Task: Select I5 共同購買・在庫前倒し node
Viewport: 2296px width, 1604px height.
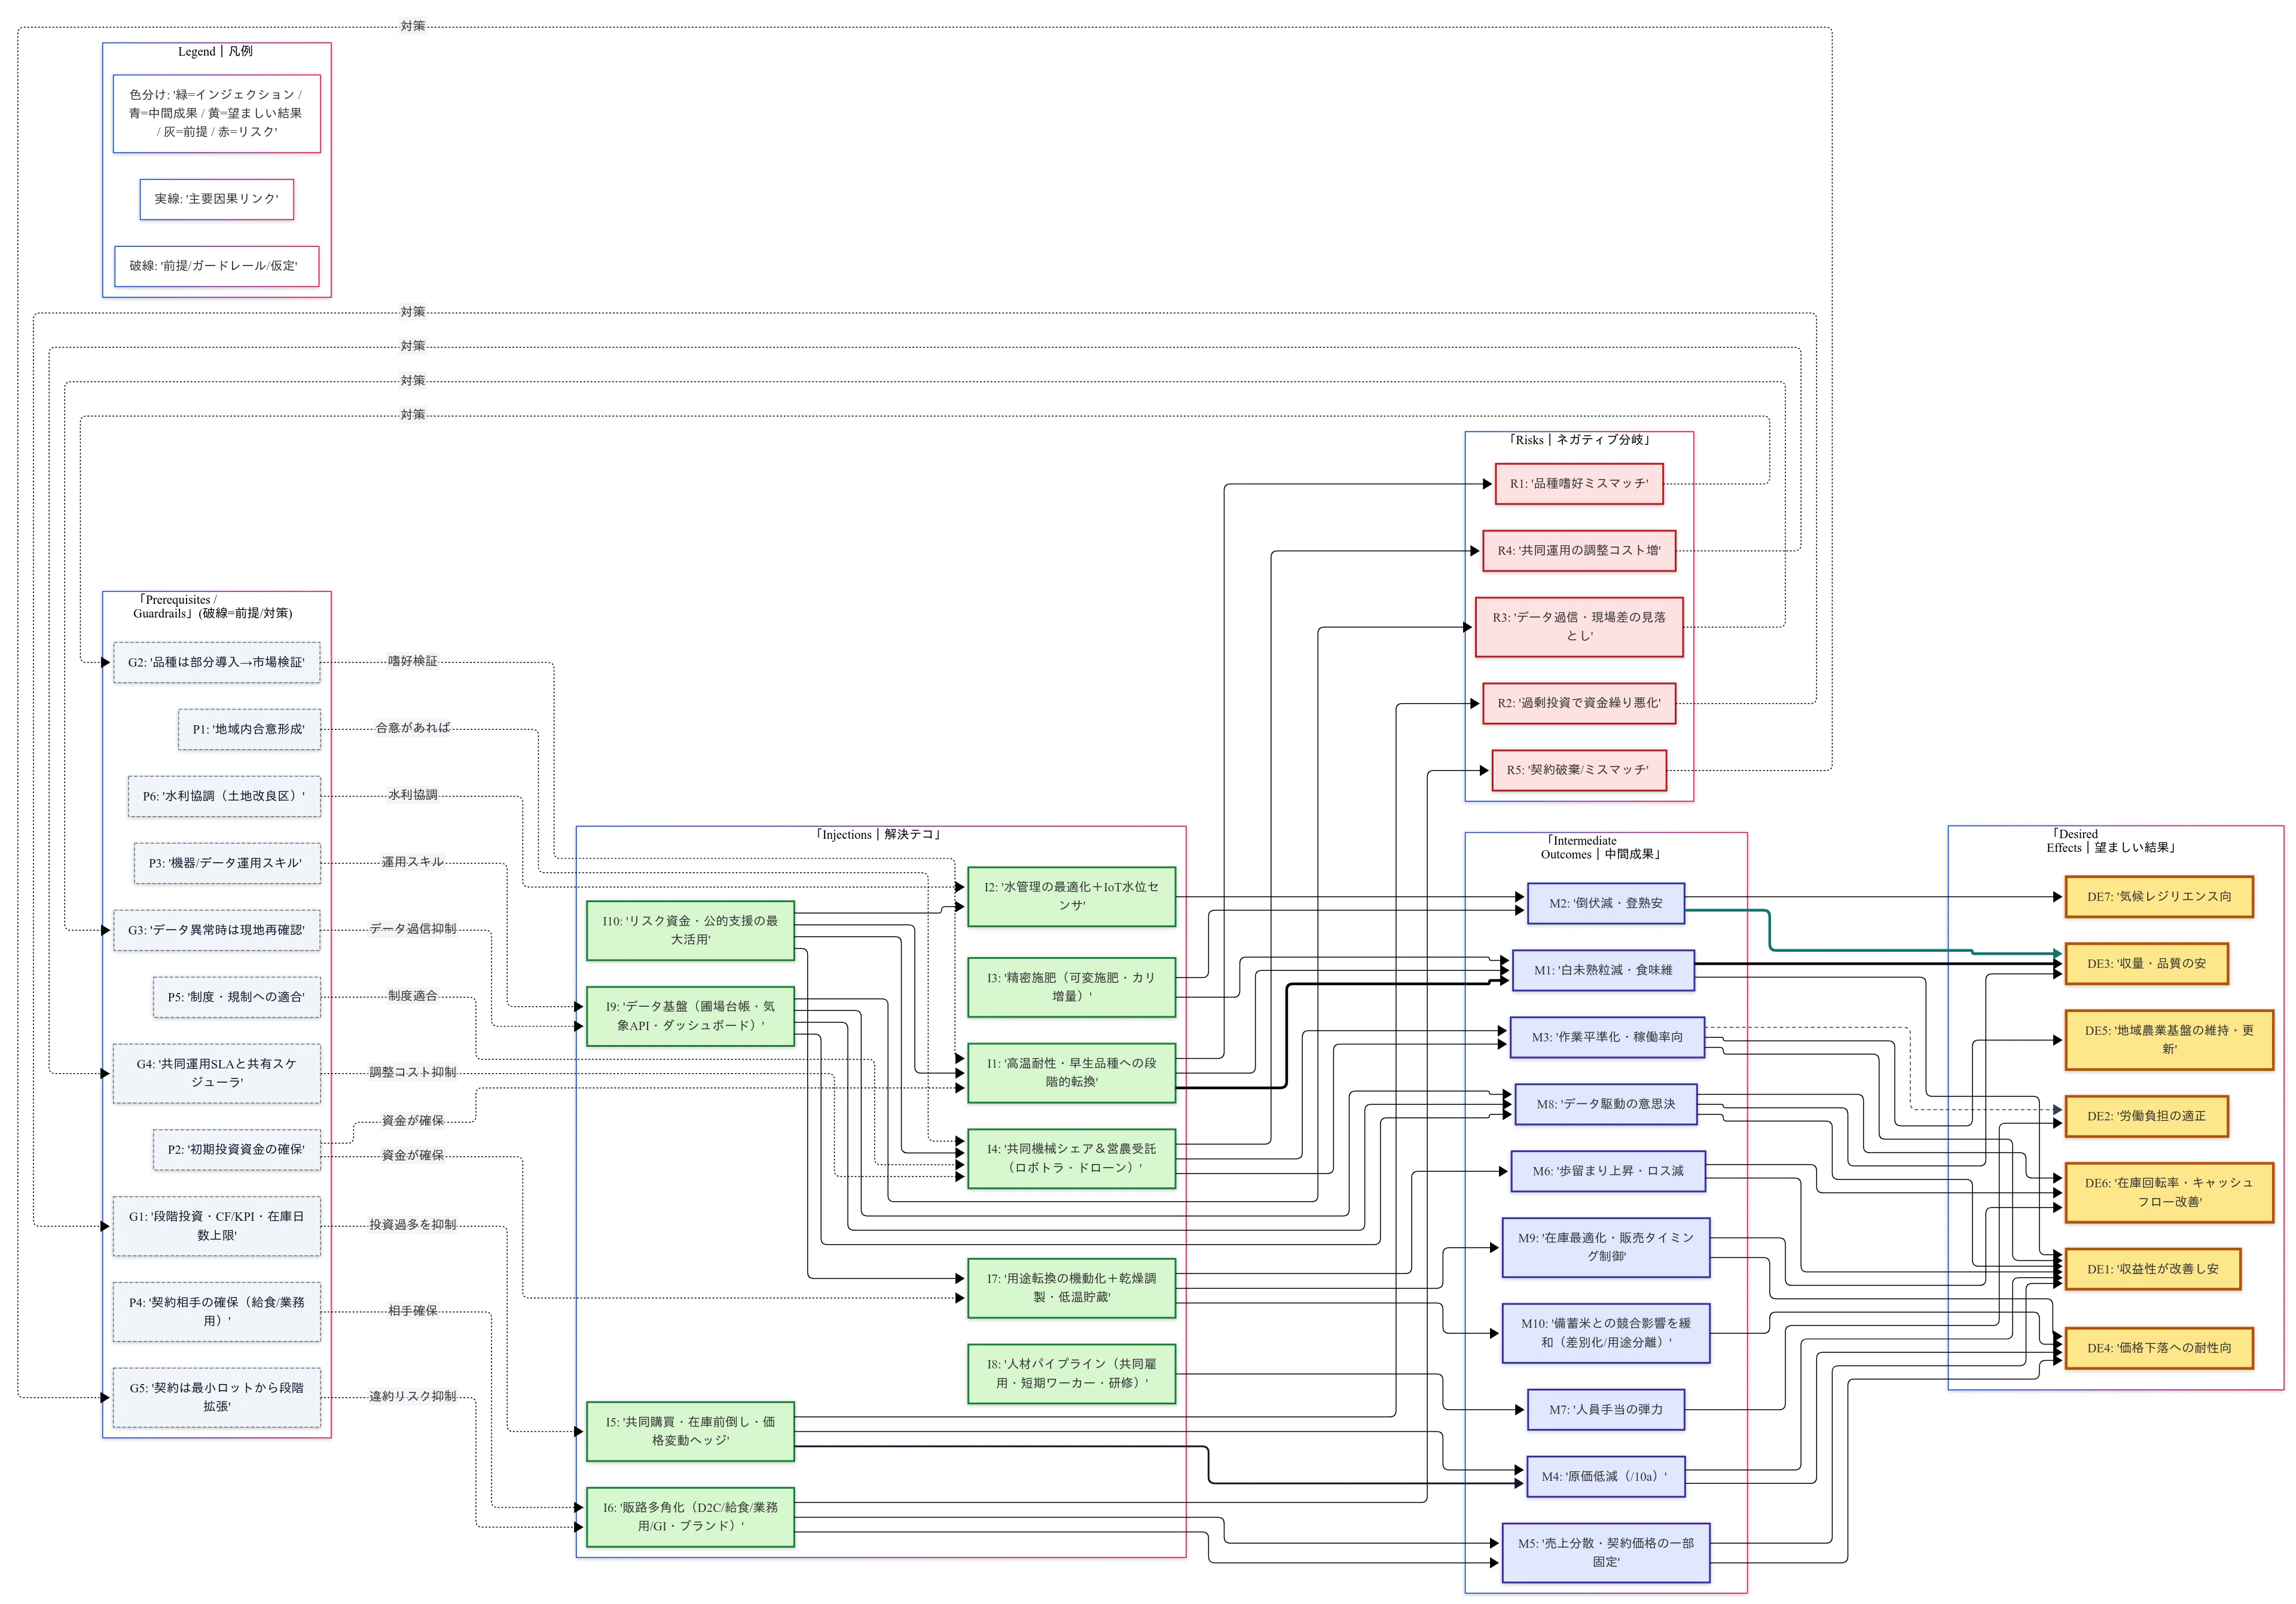Action: coord(690,1432)
